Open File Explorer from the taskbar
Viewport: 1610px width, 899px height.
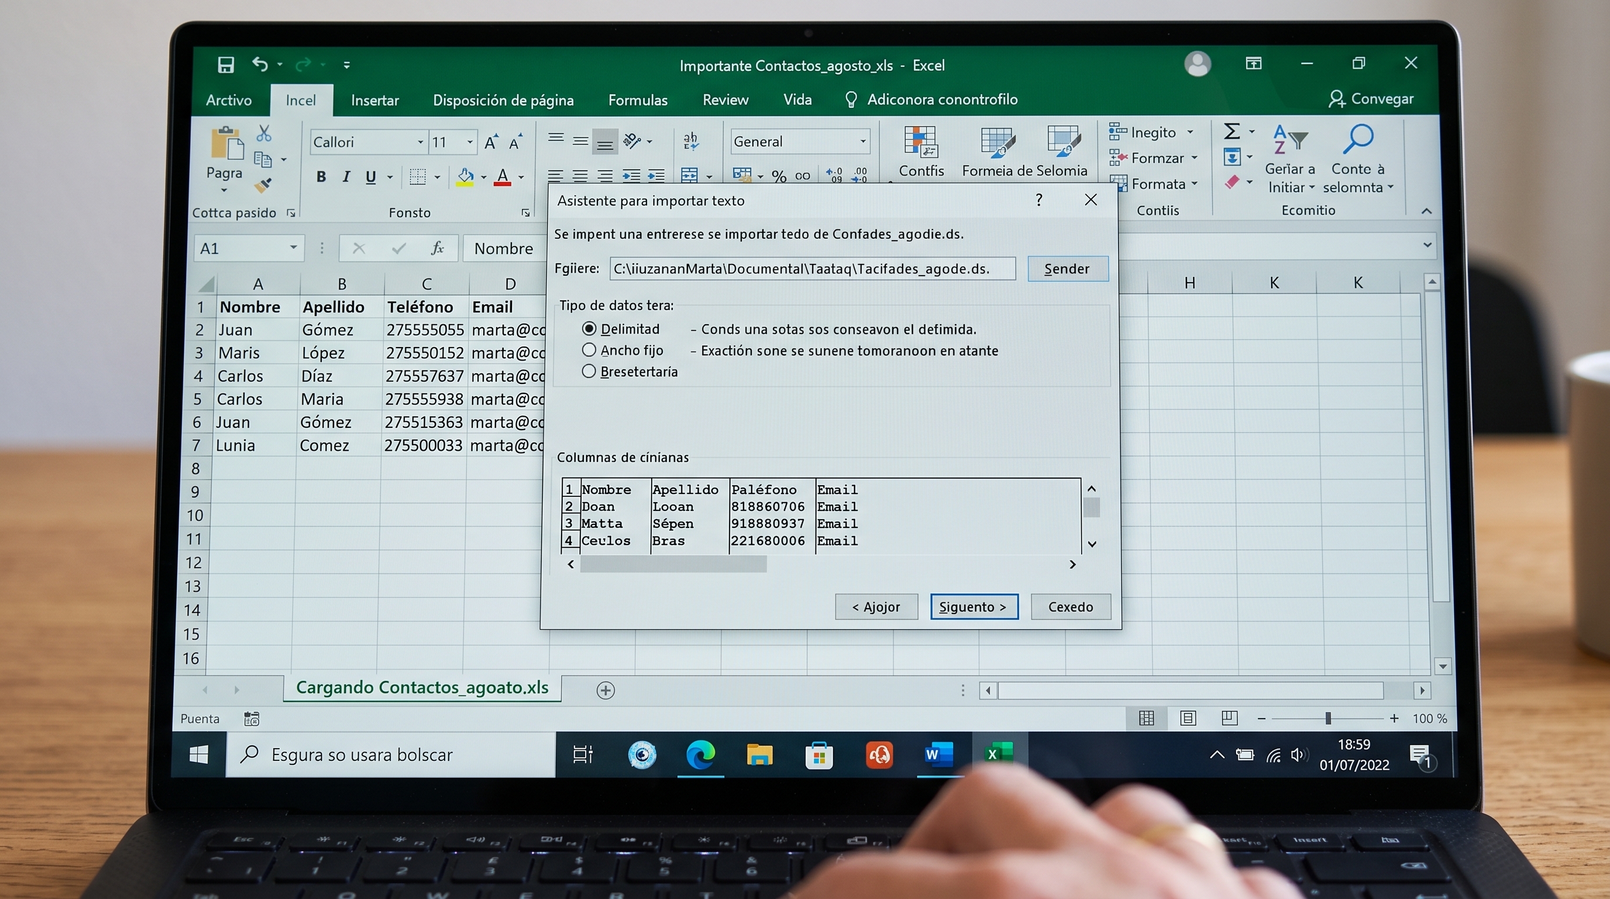point(759,754)
